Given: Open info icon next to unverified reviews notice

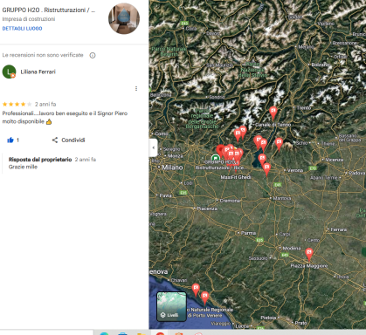Looking at the screenshot, I should point(93,55).
